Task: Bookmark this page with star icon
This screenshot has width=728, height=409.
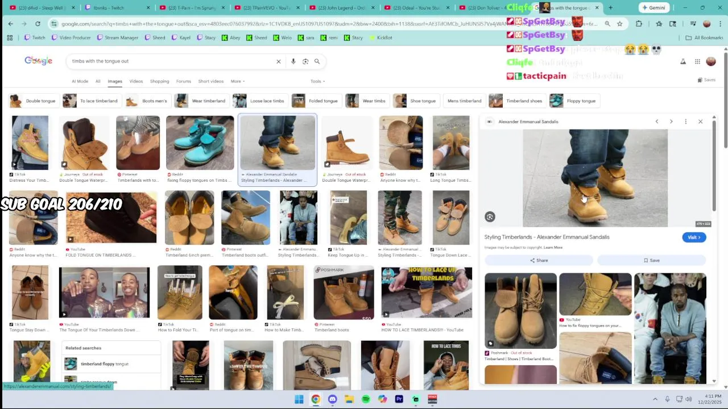Action: tap(619, 24)
